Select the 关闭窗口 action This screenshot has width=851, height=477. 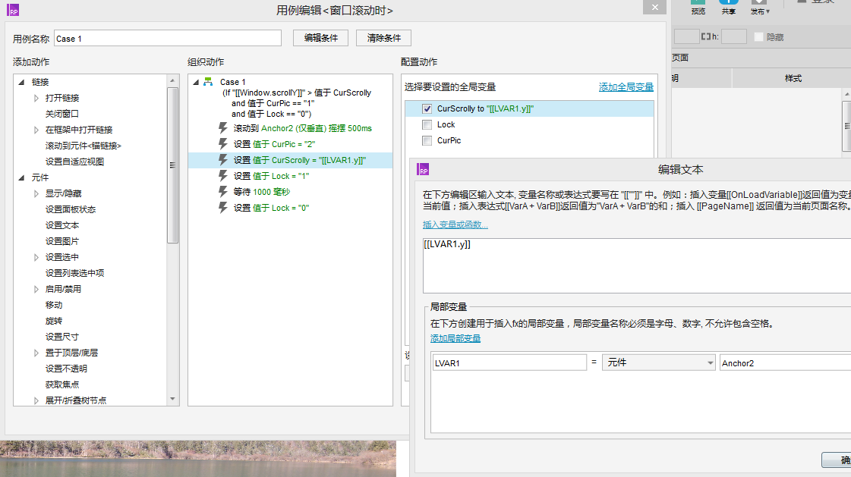[x=62, y=114]
